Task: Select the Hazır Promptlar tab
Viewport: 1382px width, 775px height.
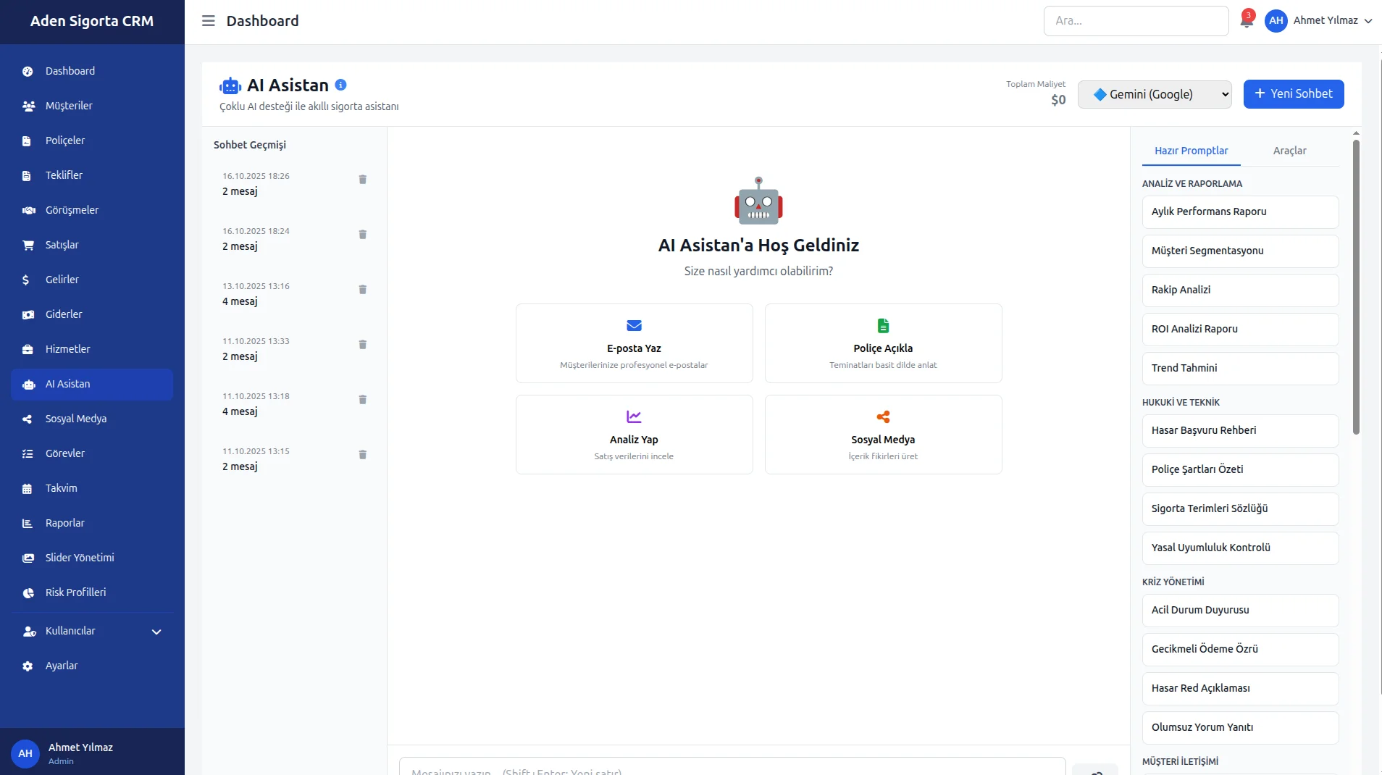Action: point(1191,151)
